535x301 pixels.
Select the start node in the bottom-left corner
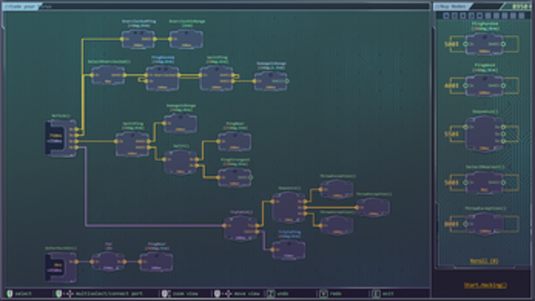(61, 267)
